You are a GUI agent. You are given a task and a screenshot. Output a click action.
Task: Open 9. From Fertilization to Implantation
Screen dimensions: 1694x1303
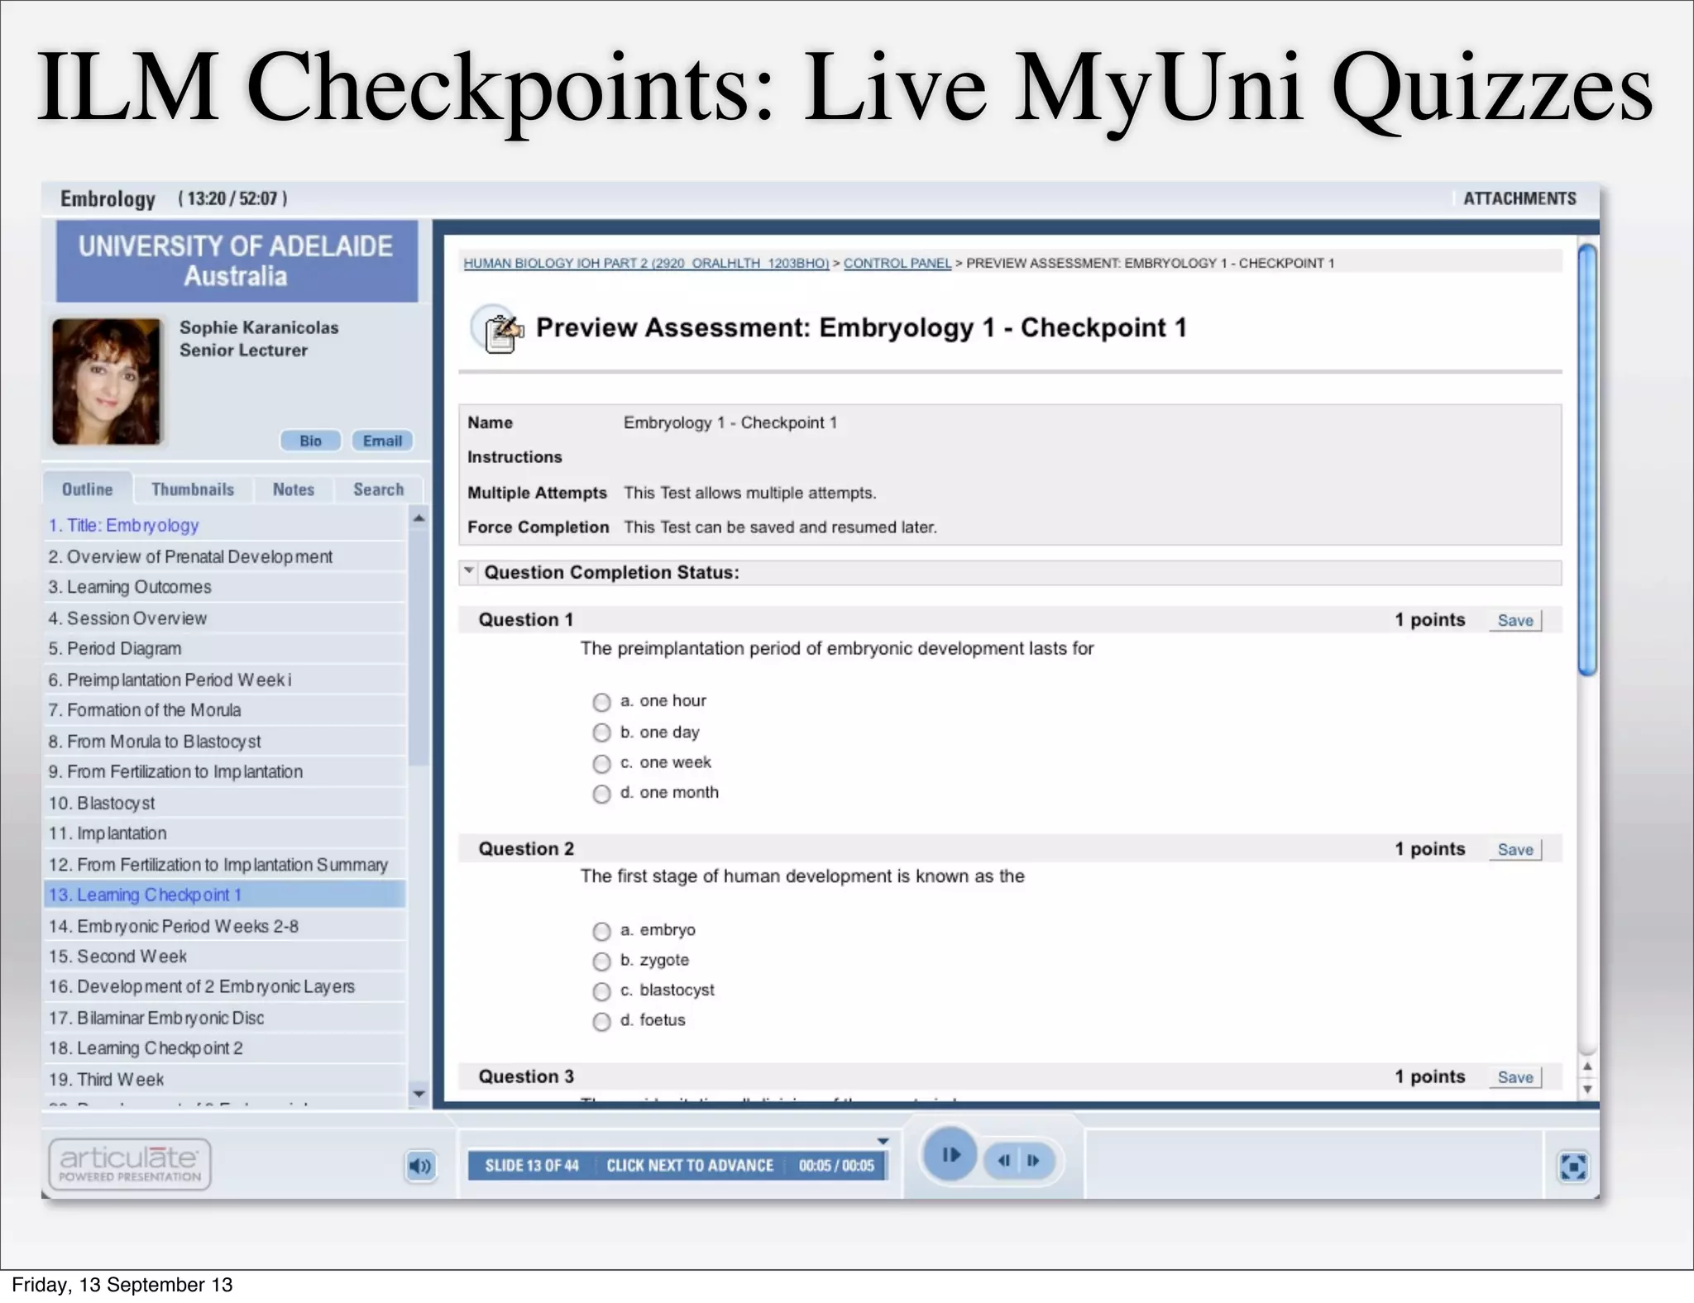[x=225, y=772]
